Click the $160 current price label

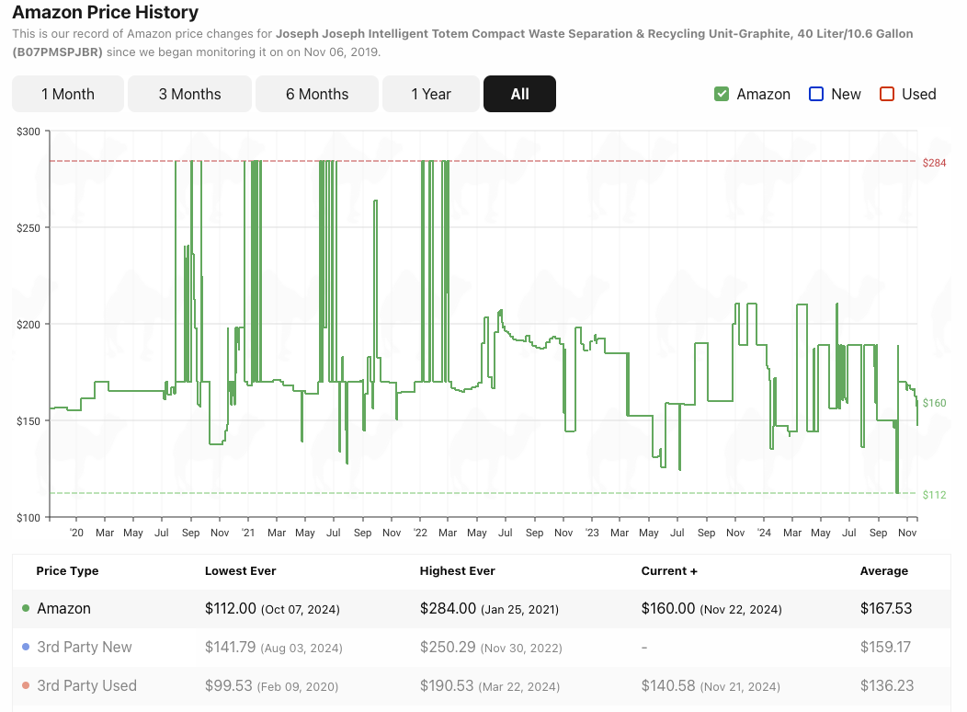pyautogui.click(x=934, y=403)
